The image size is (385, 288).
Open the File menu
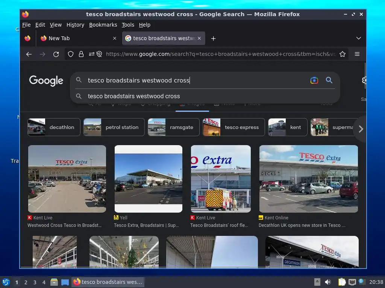pyautogui.click(x=26, y=25)
